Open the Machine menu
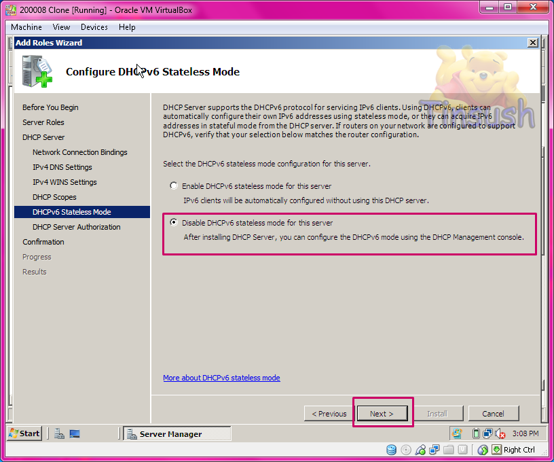Viewport: 554px width, 462px height. 26,27
